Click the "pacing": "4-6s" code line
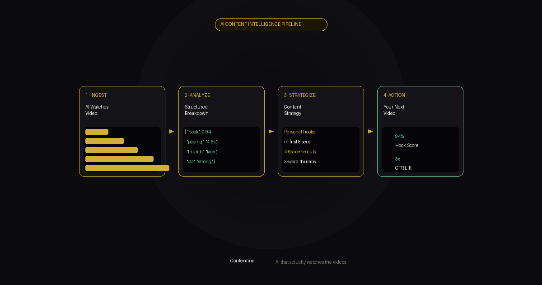 (202, 142)
